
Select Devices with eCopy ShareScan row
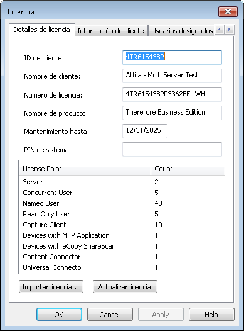tap(122, 246)
